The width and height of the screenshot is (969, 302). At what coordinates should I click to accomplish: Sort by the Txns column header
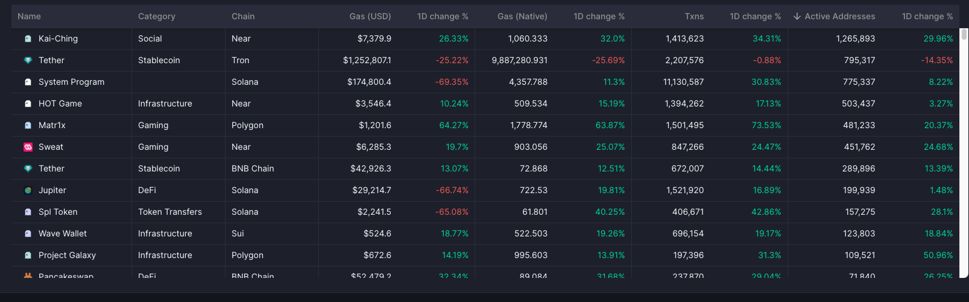click(x=694, y=16)
